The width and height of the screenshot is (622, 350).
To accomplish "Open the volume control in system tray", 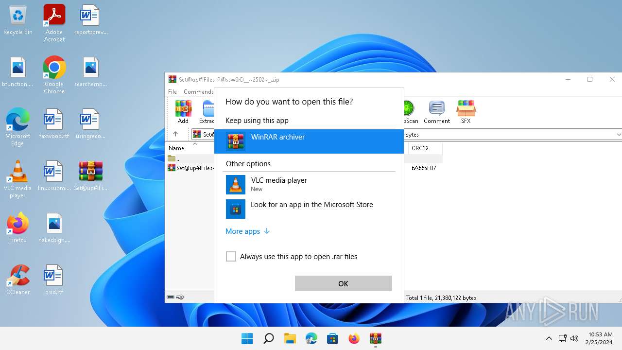I will pyautogui.click(x=574, y=338).
